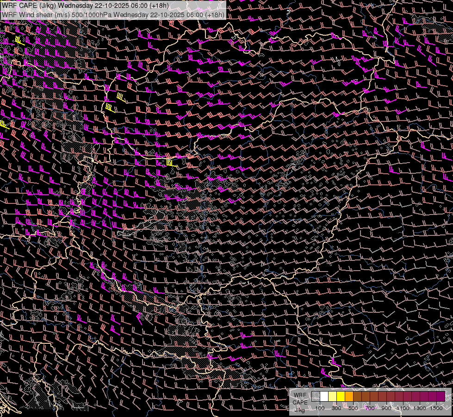This screenshot has width=453, height=417.
Task: Select the bright yellow legend swatch
Action: [x=341, y=397]
